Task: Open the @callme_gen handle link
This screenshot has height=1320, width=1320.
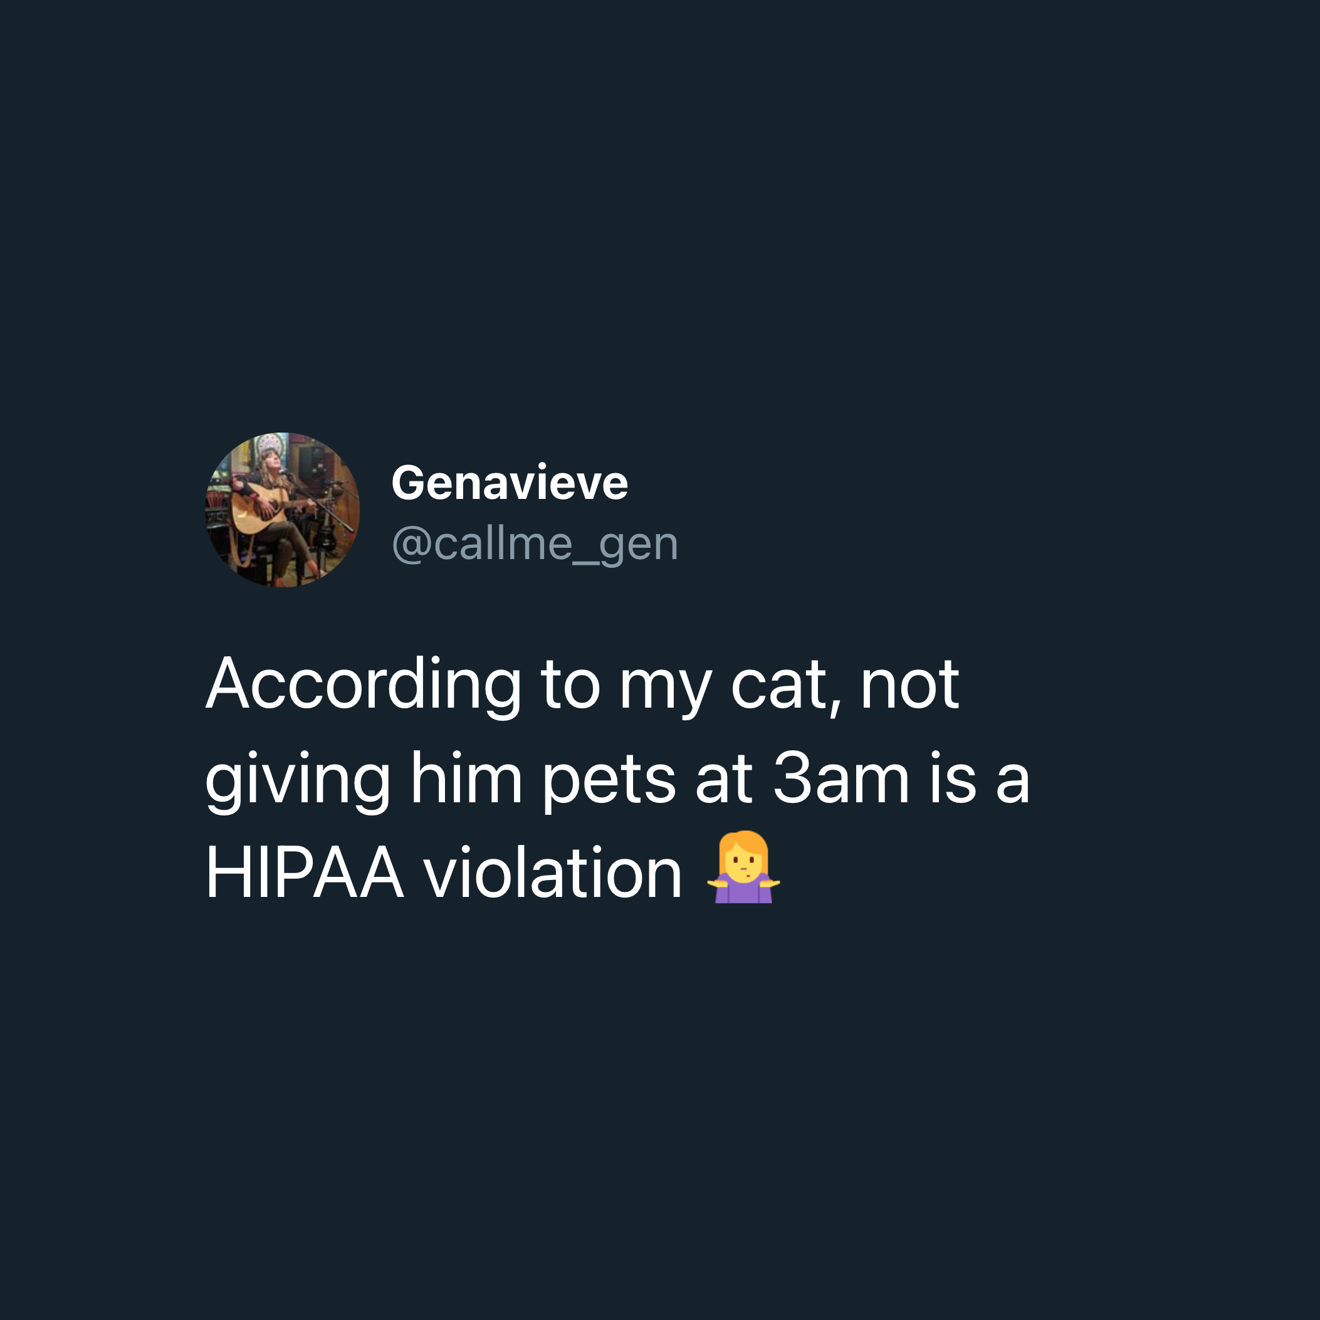Action: click(x=535, y=545)
